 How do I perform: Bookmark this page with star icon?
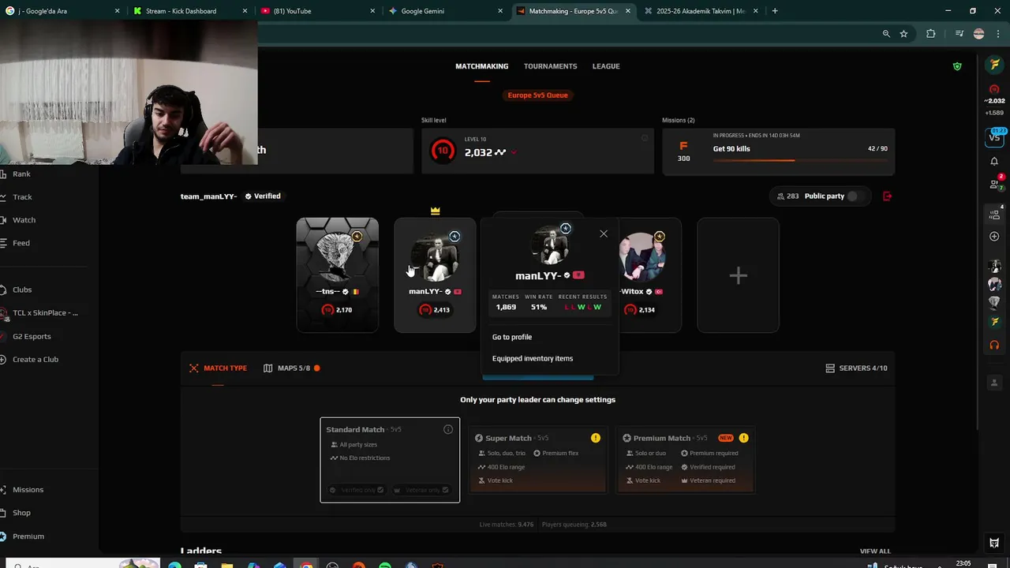903,34
